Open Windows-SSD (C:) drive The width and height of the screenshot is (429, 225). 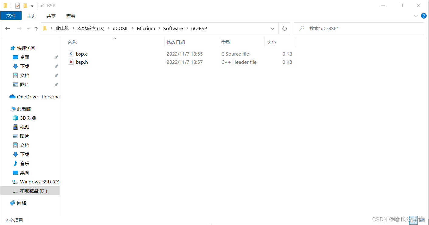point(40,182)
